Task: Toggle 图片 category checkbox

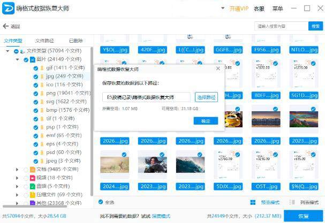Action: [x=26, y=60]
